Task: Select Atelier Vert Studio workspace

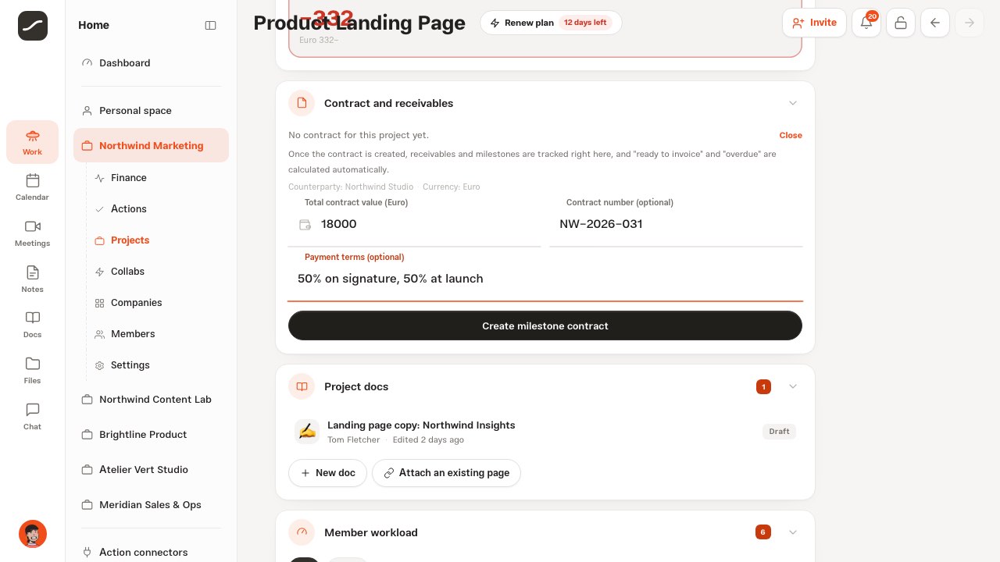Action: pyautogui.click(x=151, y=470)
